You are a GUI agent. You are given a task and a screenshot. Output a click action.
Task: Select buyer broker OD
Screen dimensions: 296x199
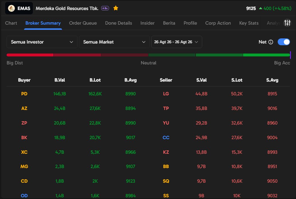coord(24,196)
